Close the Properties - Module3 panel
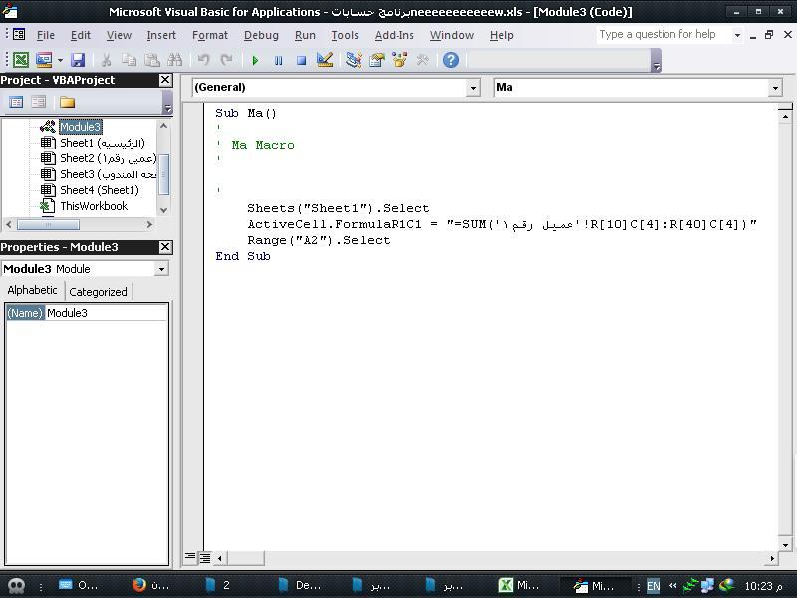 [x=165, y=247]
